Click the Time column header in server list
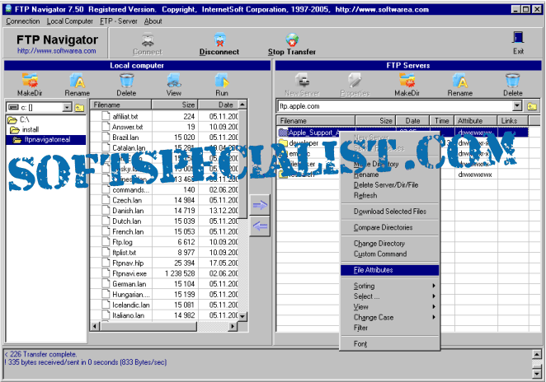The height and width of the screenshot is (382, 546). pos(442,121)
